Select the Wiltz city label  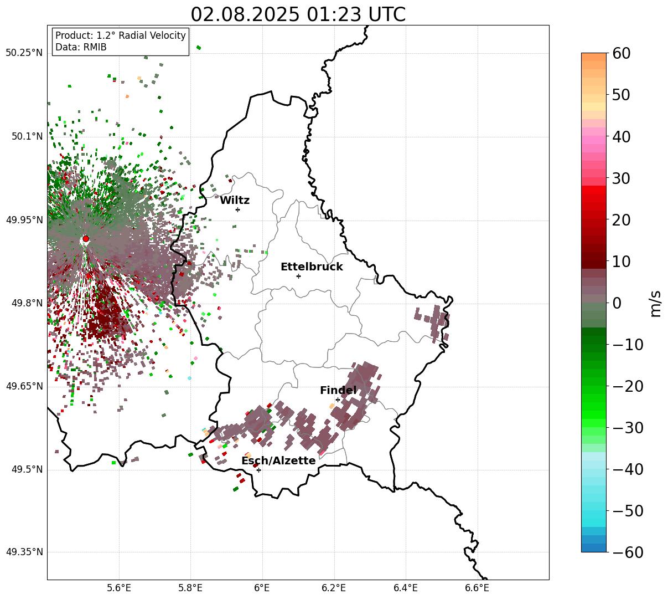click(x=235, y=201)
